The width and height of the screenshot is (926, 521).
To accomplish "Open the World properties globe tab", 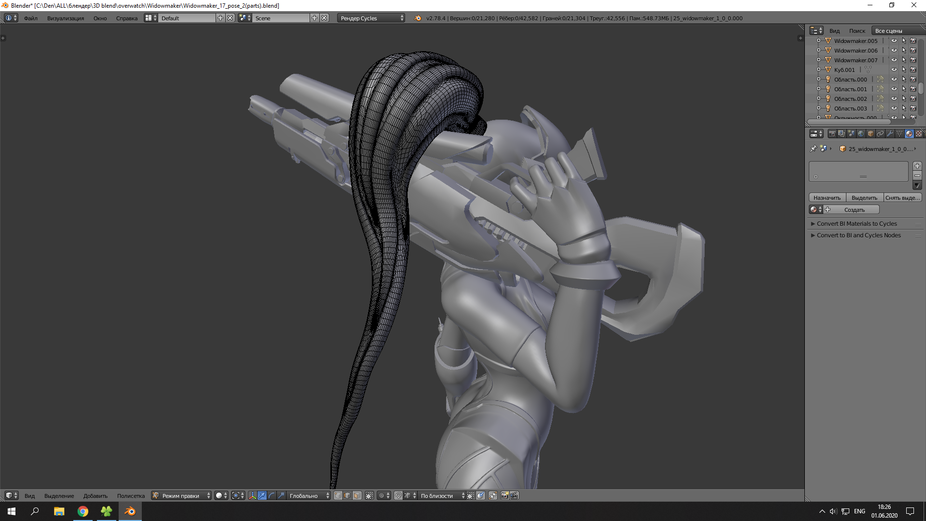I will tap(861, 134).
